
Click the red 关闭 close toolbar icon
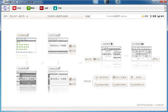[15, 8]
